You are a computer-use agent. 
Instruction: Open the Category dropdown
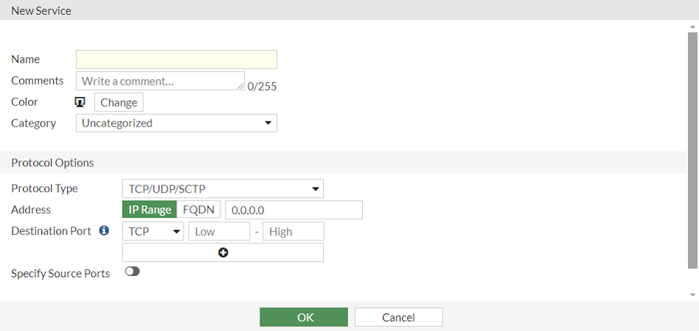click(x=176, y=123)
